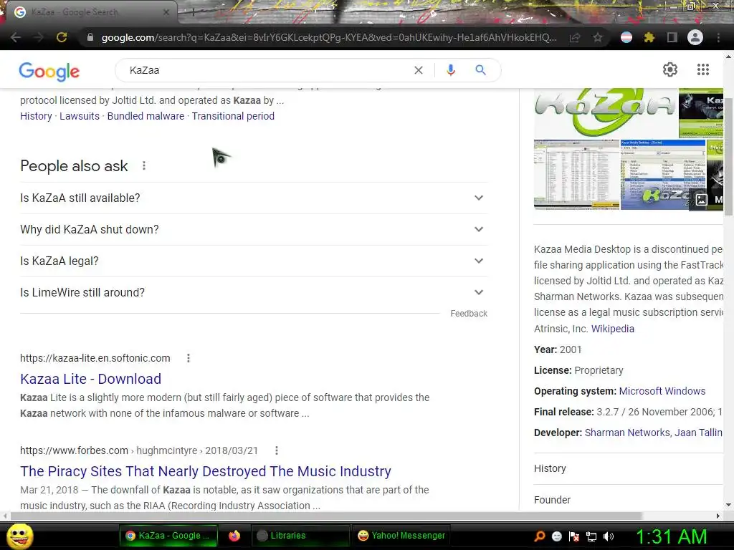Screen dimensions: 734x550
Task: Open the smiley Start button on taskbar
Action: tap(19, 536)
